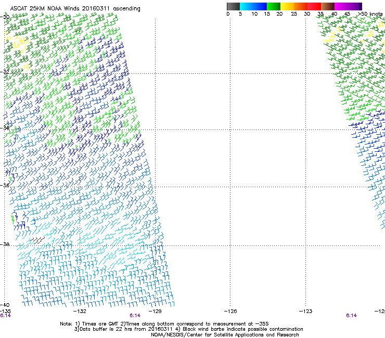
Task: Click the '20' label under the color bar
Action: click(x=279, y=14)
